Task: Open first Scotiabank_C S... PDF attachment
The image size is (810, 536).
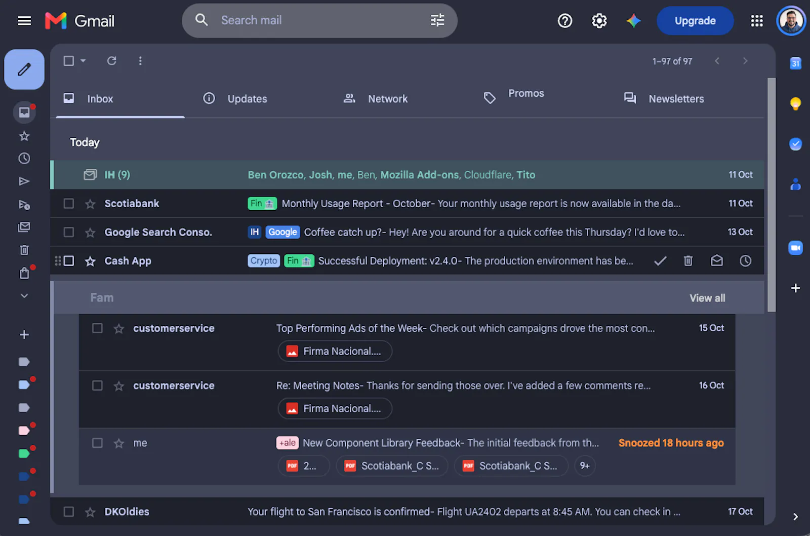Action: pyautogui.click(x=392, y=466)
